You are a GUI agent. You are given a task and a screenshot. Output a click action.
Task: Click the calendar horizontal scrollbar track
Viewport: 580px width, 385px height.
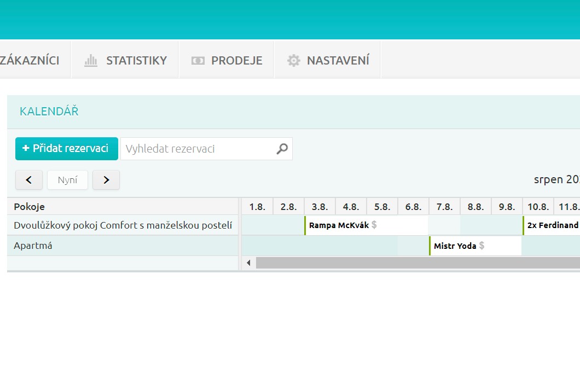416,263
